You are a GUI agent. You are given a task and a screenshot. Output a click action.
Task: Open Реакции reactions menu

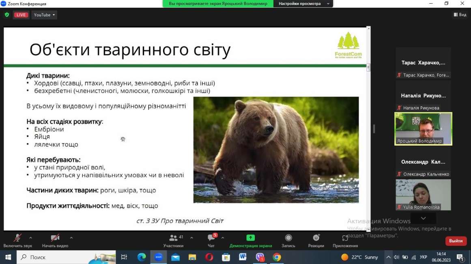(x=316, y=241)
